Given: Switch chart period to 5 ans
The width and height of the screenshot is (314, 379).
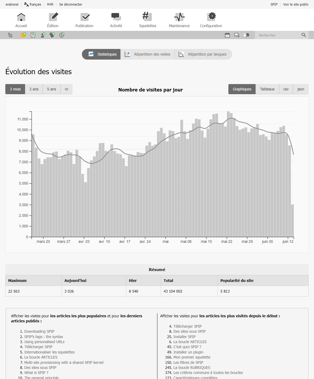Looking at the screenshot, I should 52,89.
